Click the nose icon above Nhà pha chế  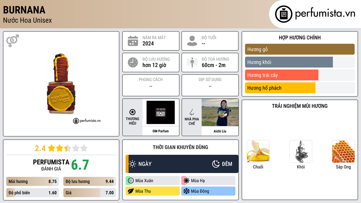(x=191, y=112)
